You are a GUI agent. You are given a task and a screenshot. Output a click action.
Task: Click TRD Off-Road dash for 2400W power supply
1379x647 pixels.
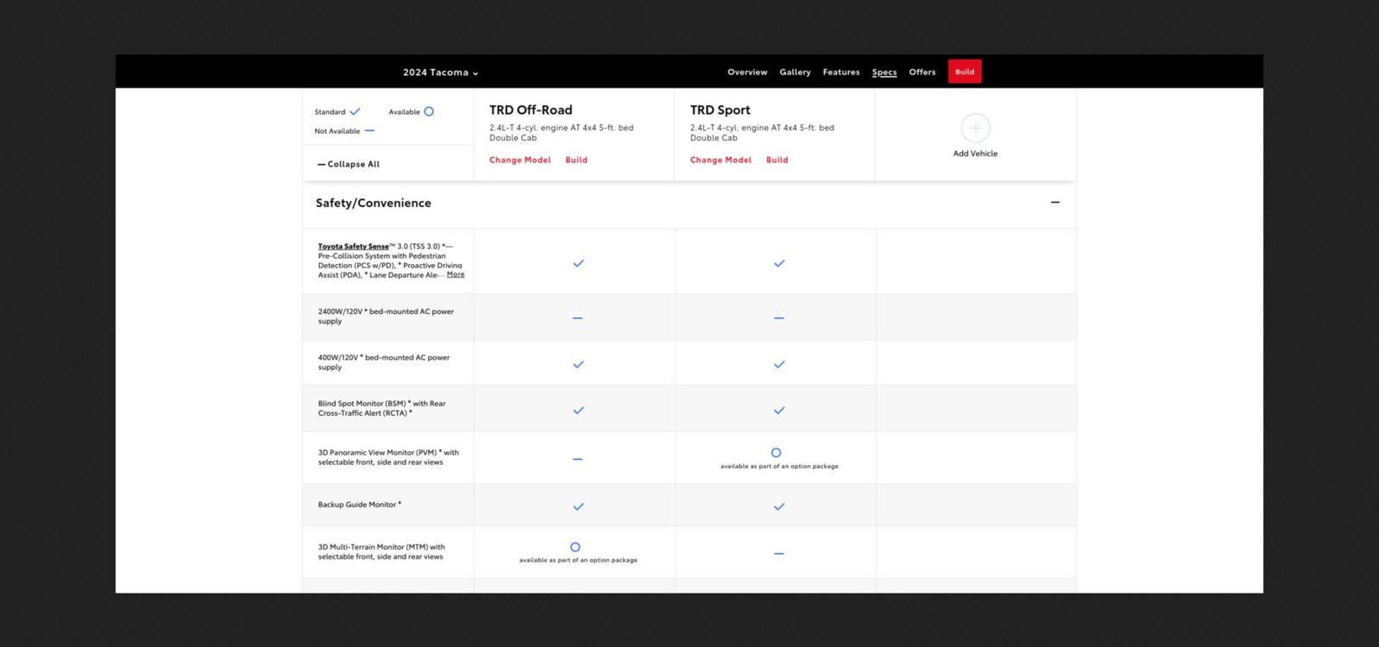[578, 318]
